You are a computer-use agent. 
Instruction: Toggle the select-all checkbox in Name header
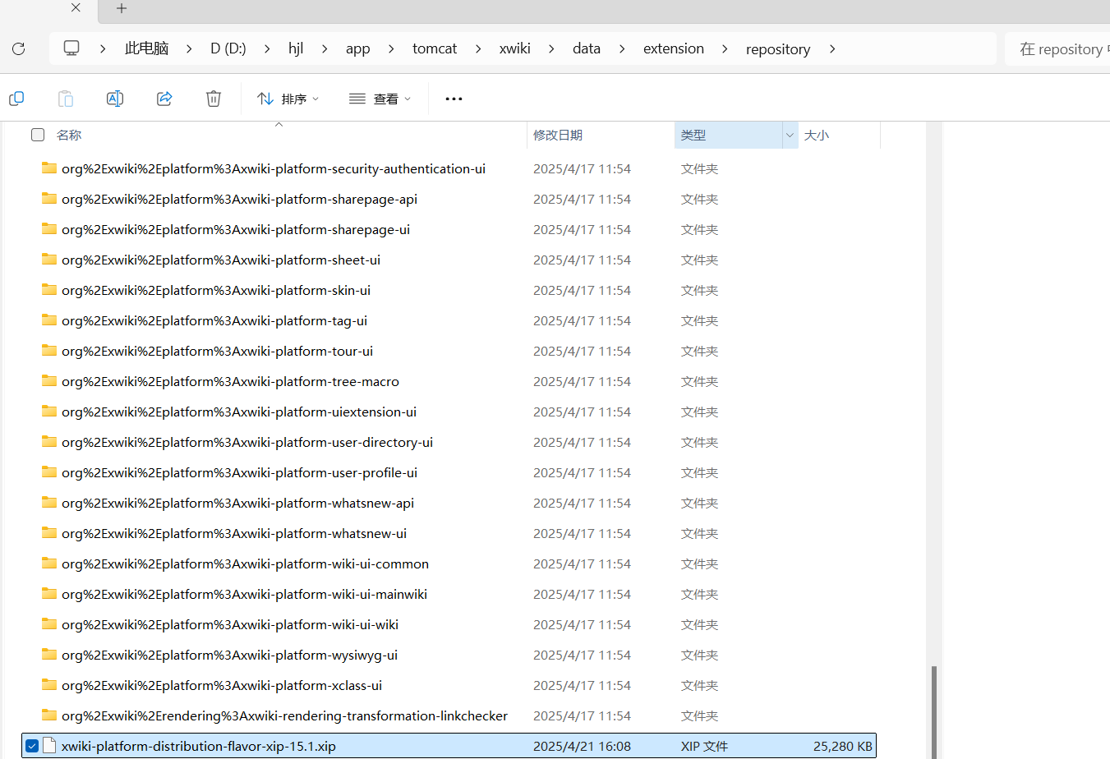38,135
